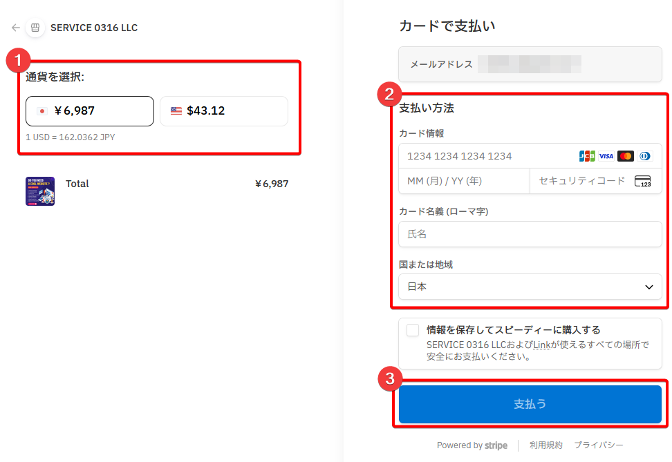The image size is (672, 462).
Task: Open the プライバシー privacy link
Action: (598, 445)
